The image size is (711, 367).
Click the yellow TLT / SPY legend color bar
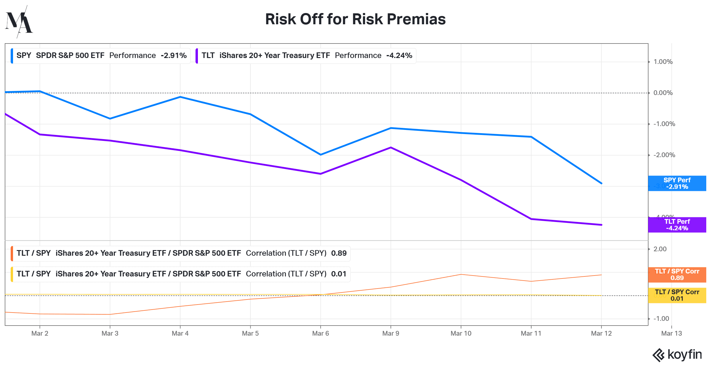click(12, 274)
